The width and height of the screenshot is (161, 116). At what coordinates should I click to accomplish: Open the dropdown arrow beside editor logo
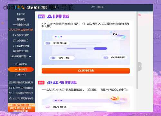click(55, 7)
